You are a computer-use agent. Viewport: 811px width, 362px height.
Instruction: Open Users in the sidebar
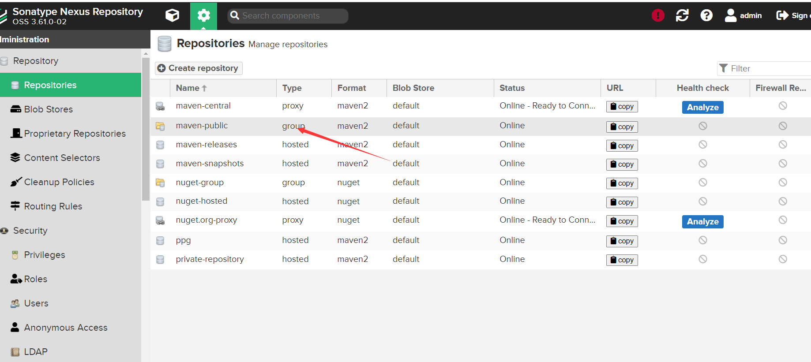71,303
